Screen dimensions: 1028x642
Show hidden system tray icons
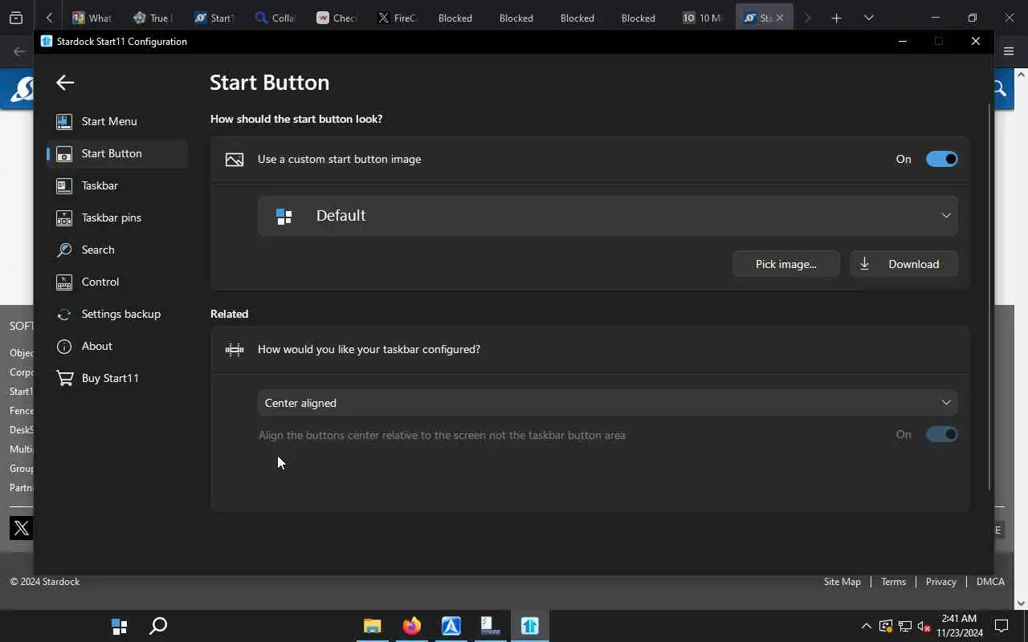(866, 626)
